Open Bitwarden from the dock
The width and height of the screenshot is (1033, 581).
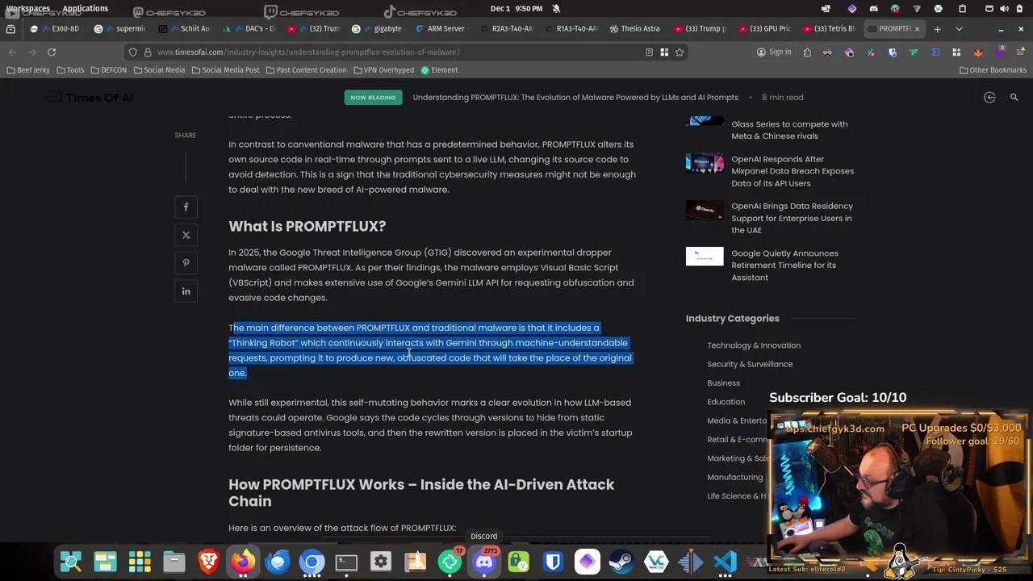click(x=553, y=562)
